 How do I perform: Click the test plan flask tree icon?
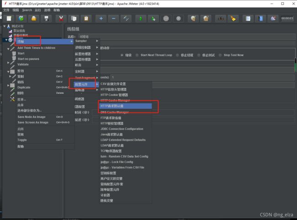point(9,26)
